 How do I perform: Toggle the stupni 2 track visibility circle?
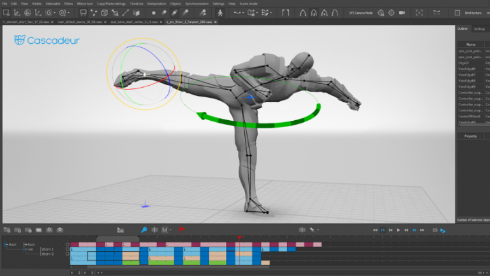[67, 254]
